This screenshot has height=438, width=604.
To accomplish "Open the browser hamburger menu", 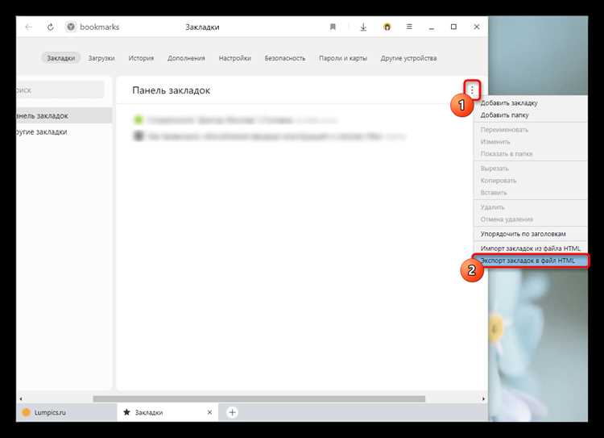I will pos(409,27).
